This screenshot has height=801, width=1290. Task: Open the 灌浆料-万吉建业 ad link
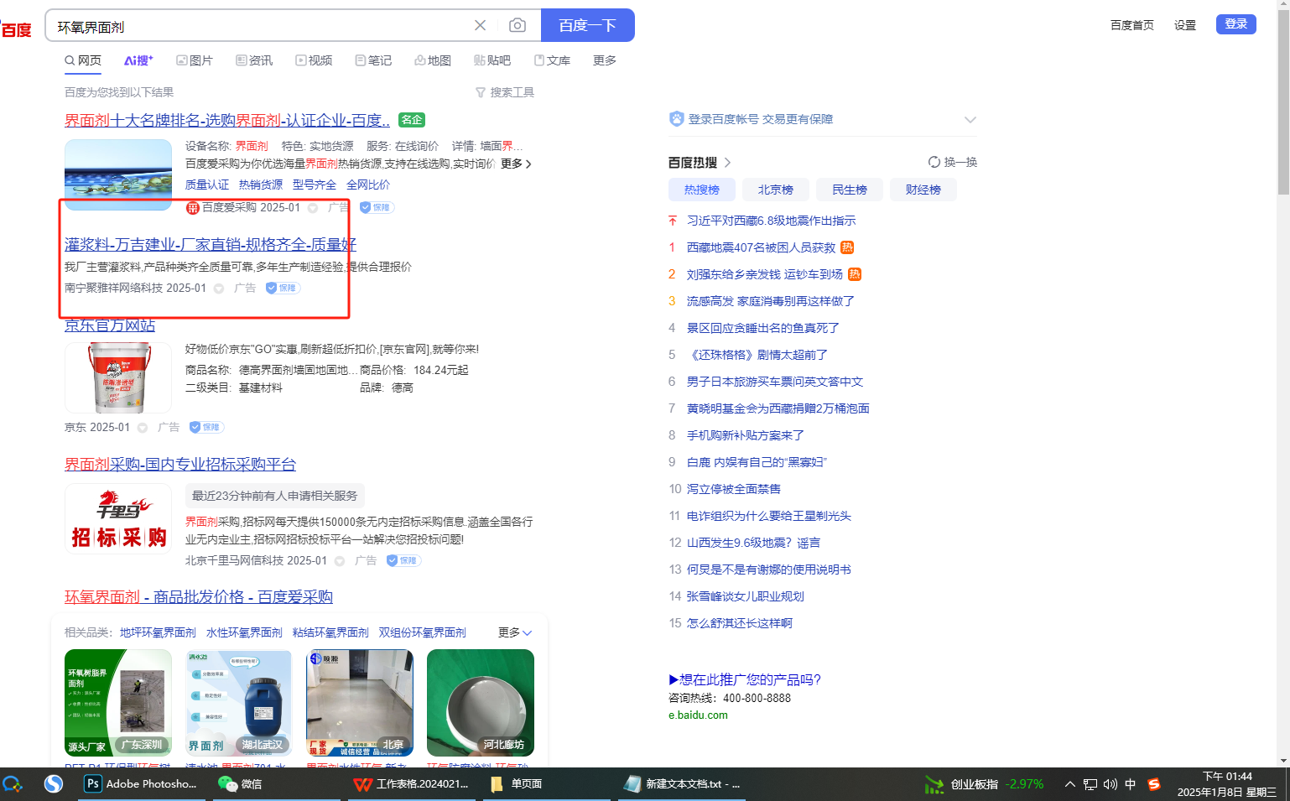click(211, 244)
